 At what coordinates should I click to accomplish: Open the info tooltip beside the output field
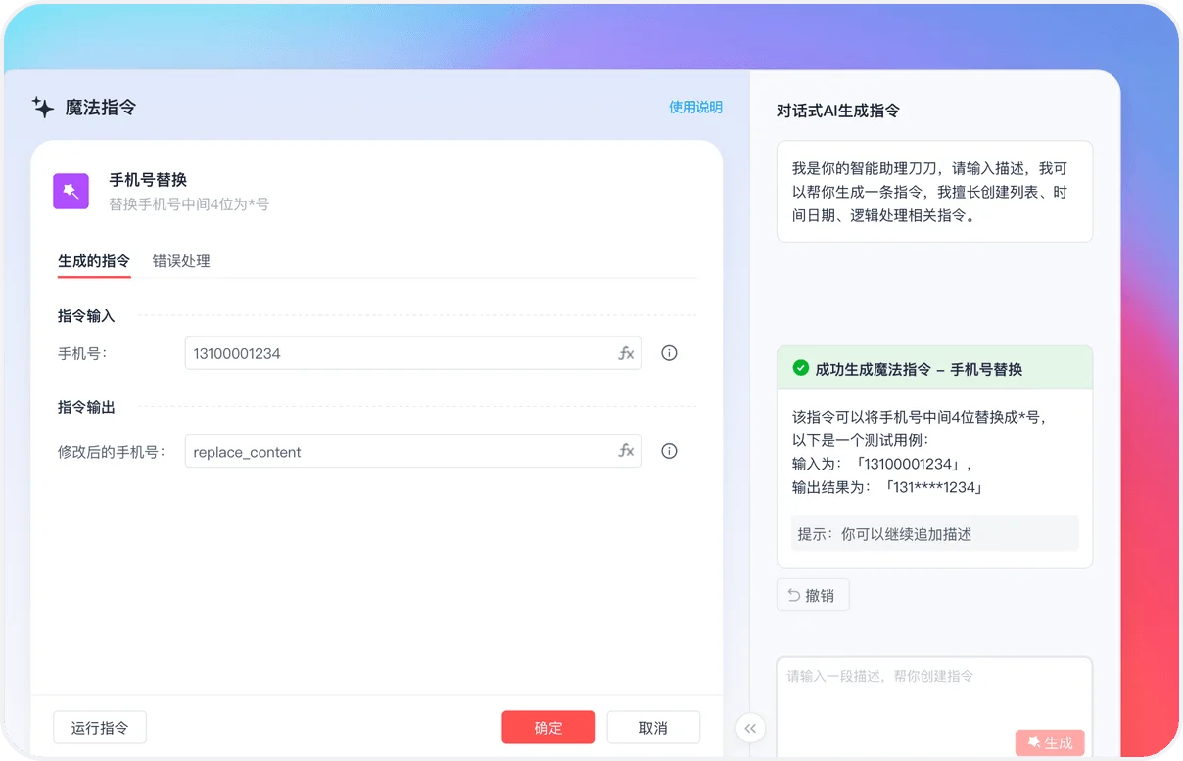669,451
